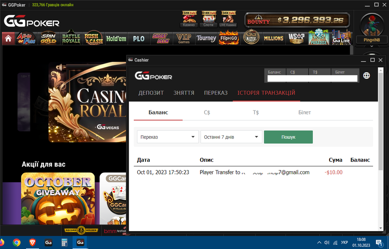Viewport: 389px width, 249px height.
Task: Show hidden system tray icons
Action: 319,242
